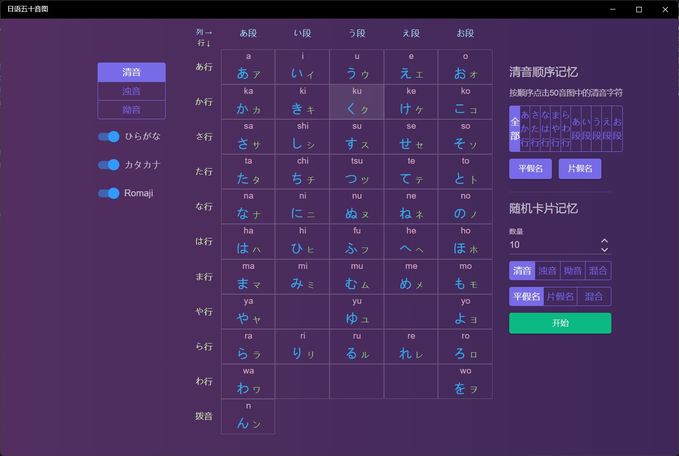Click the か (ka) kana cell

(248, 102)
